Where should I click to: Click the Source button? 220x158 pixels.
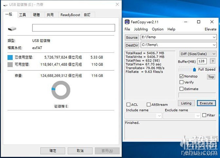132,37
